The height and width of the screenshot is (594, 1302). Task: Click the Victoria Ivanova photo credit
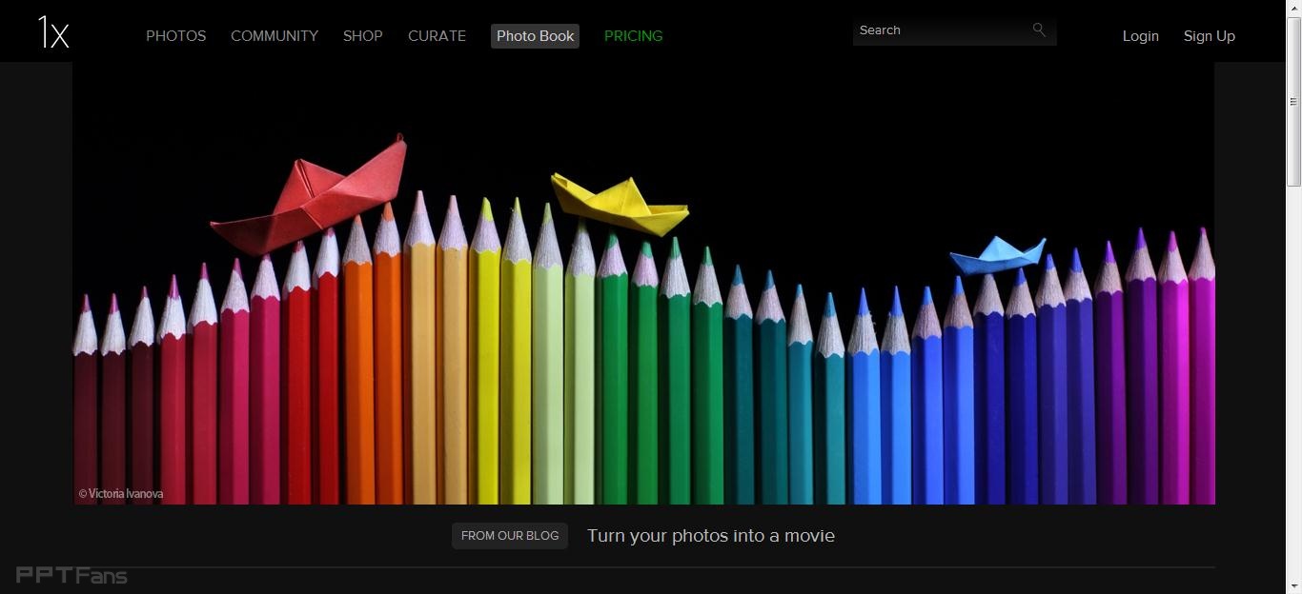point(121,494)
